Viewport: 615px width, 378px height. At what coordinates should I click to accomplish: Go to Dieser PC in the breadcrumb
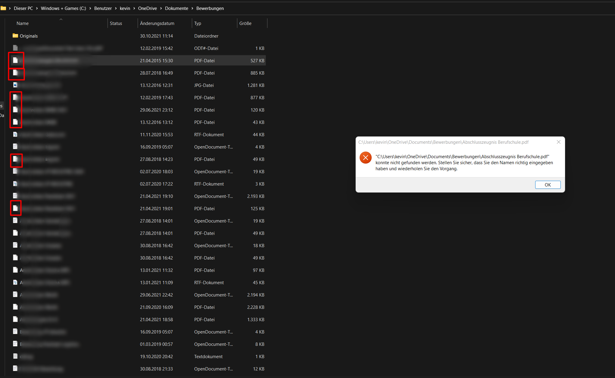point(23,8)
